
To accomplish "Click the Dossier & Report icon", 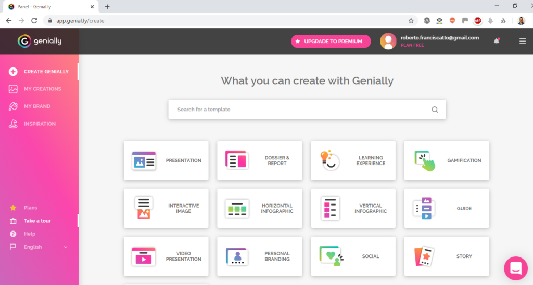I will 237,160.
